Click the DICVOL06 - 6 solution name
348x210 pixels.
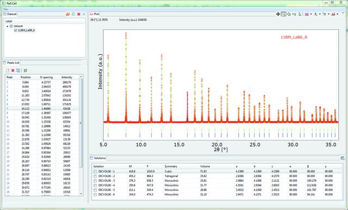[x=107, y=195]
